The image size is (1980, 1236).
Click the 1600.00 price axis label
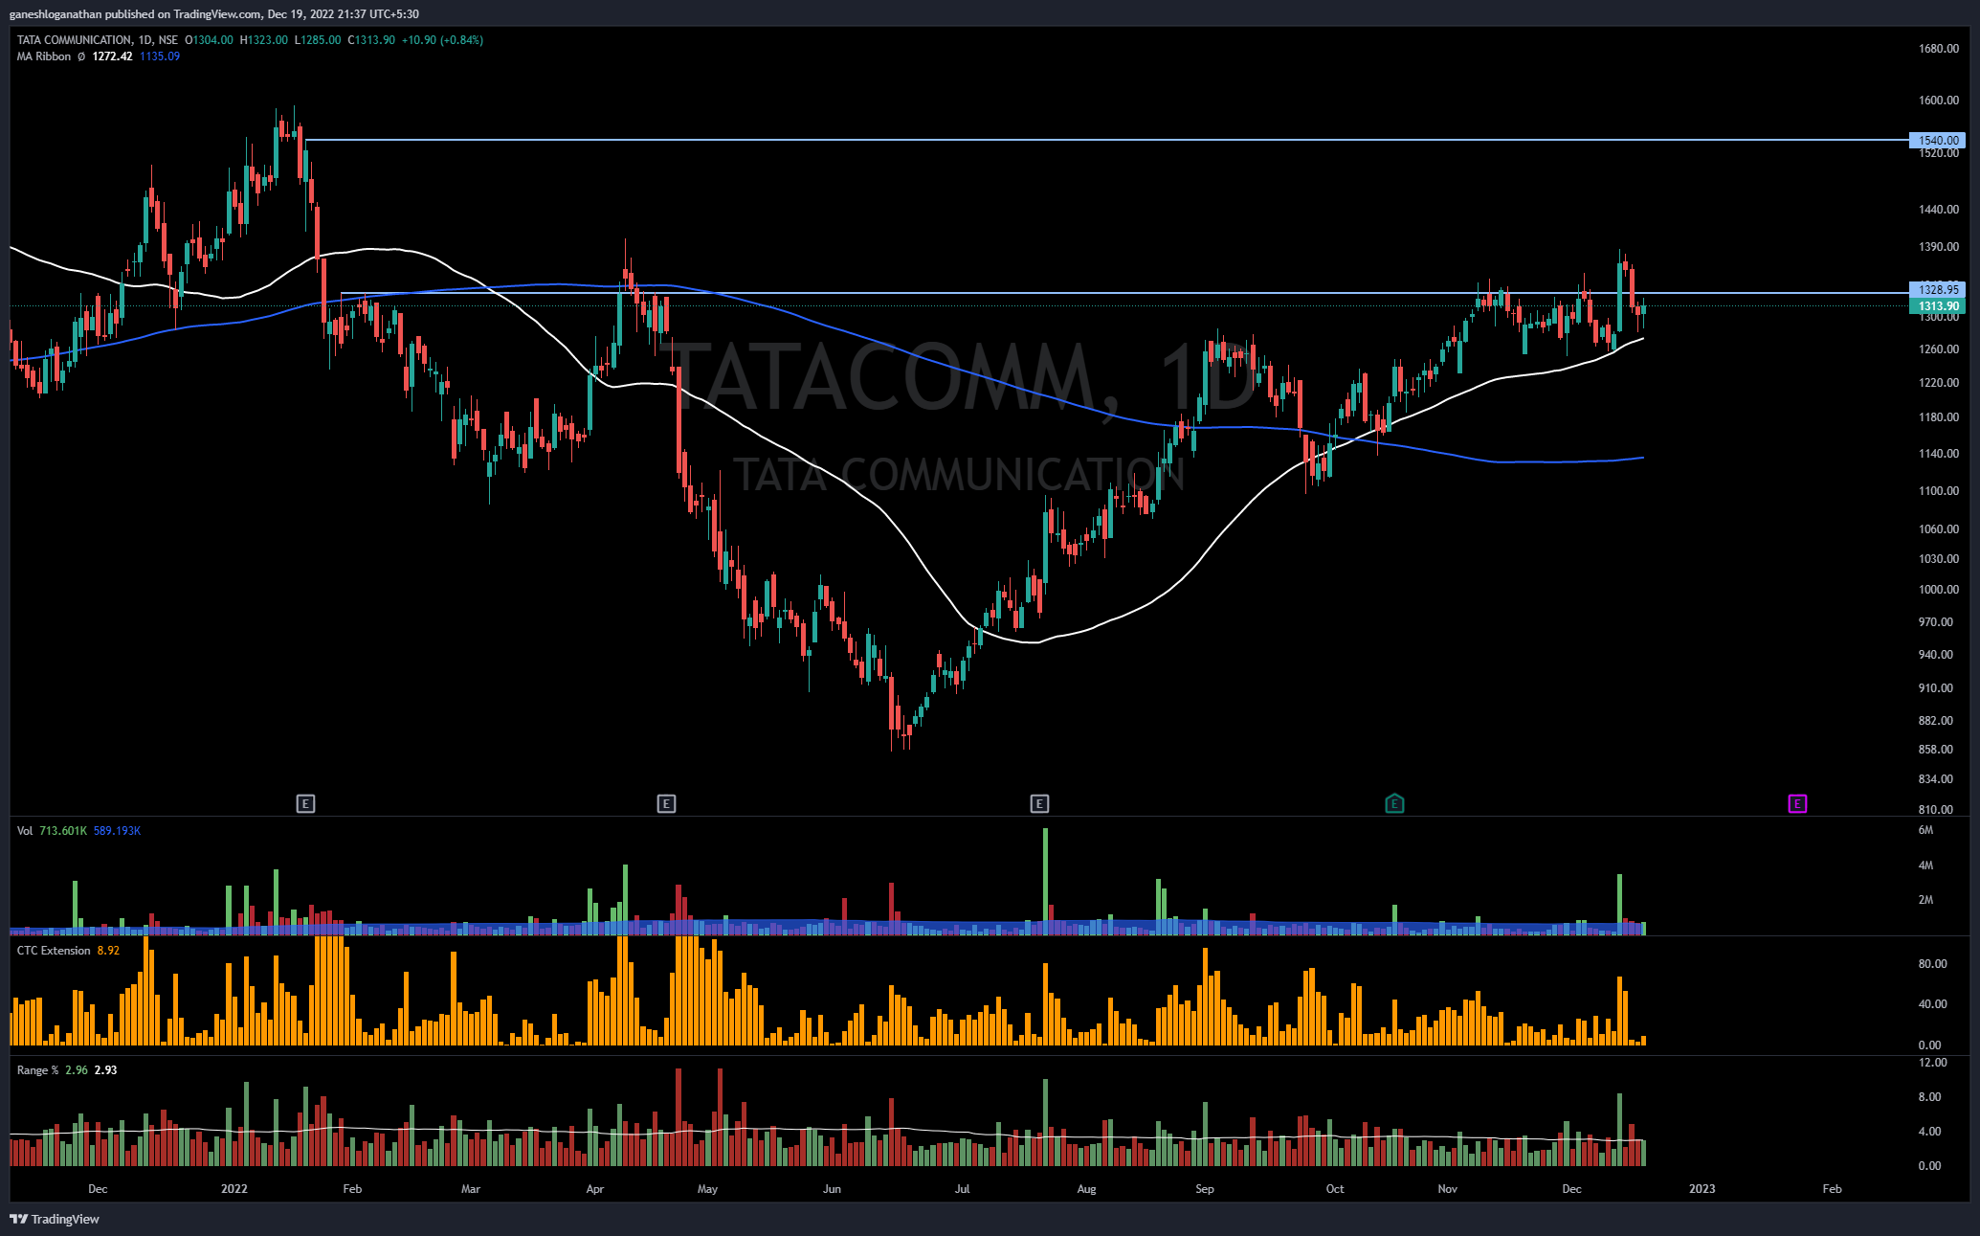coord(1939,101)
